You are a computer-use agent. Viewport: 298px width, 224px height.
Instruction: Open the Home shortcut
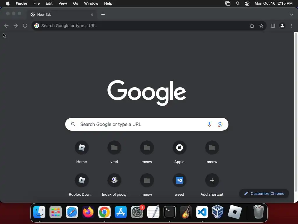coord(81,152)
